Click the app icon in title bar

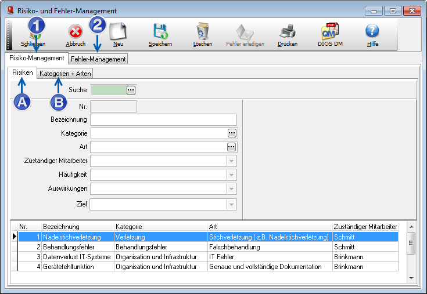click(x=10, y=10)
